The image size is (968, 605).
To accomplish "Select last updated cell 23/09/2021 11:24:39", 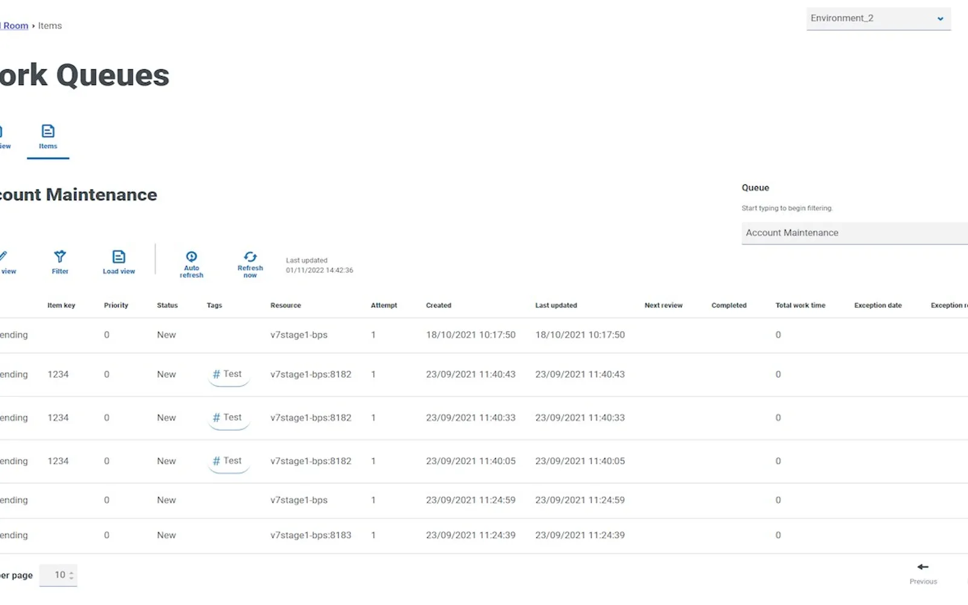I will click(x=580, y=535).
